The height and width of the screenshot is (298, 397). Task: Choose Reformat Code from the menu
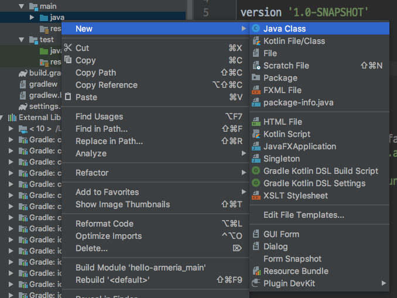[104, 224]
